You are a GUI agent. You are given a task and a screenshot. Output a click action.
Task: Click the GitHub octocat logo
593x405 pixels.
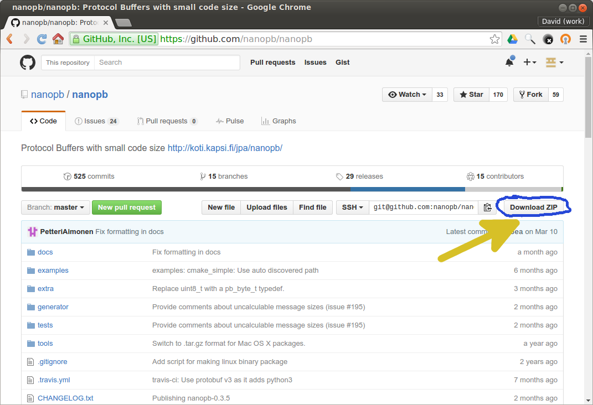tap(28, 63)
